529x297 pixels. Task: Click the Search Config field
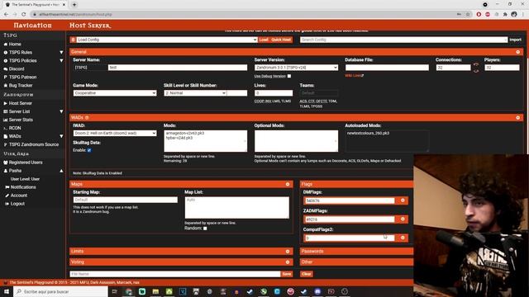403,40
